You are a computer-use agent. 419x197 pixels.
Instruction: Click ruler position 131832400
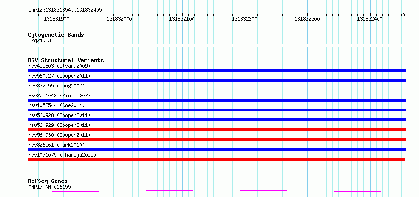click(x=370, y=19)
